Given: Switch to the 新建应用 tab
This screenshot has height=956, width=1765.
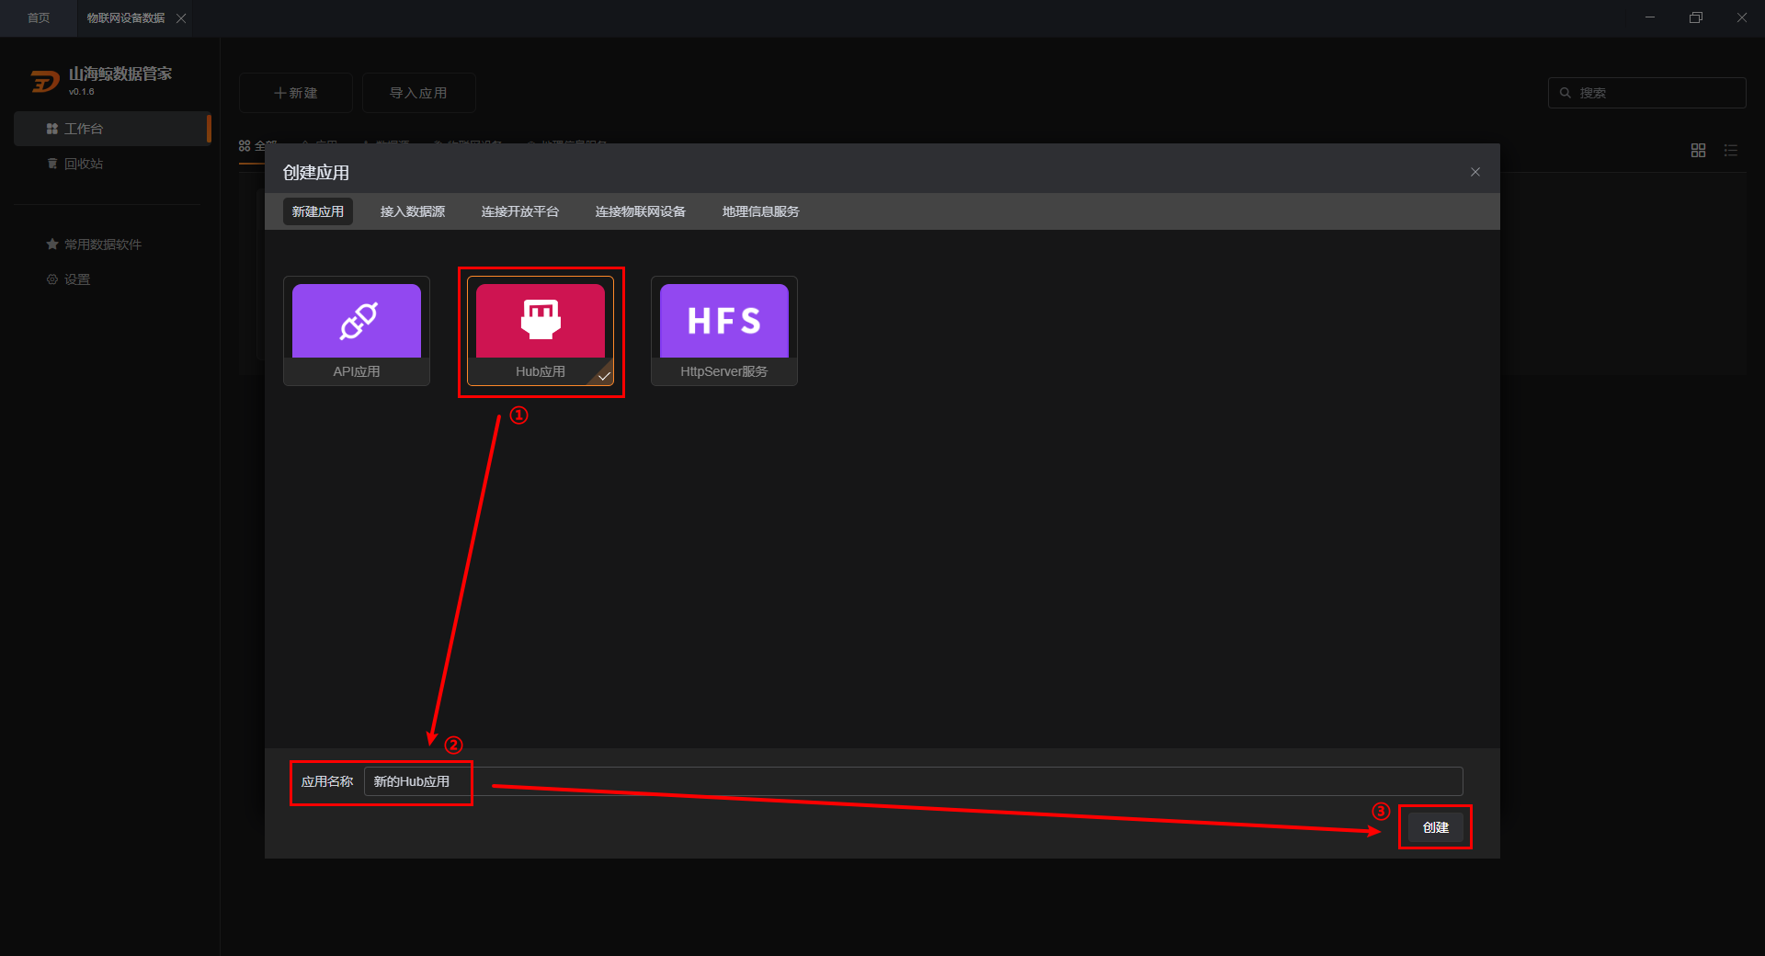Looking at the screenshot, I should click(318, 211).
